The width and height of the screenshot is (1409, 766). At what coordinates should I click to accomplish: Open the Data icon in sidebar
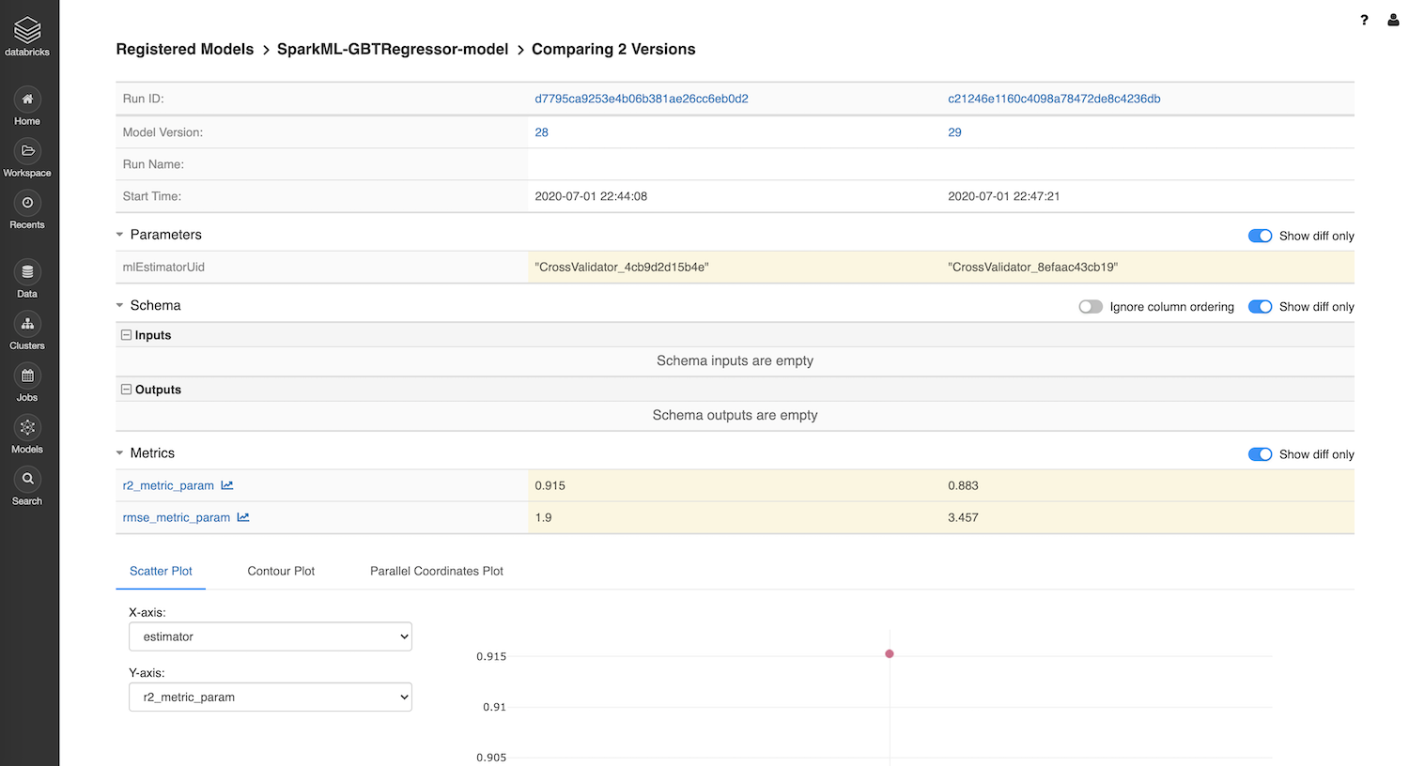pyautogui.click(x=27, y=272)
